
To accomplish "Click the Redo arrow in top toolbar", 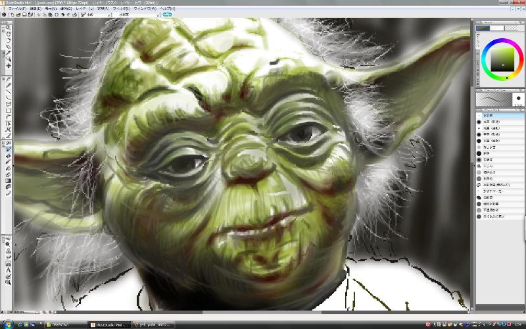I will click(68, 14).
